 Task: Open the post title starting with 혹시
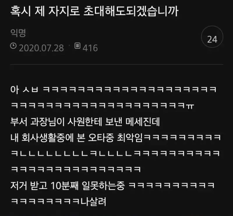94,11
